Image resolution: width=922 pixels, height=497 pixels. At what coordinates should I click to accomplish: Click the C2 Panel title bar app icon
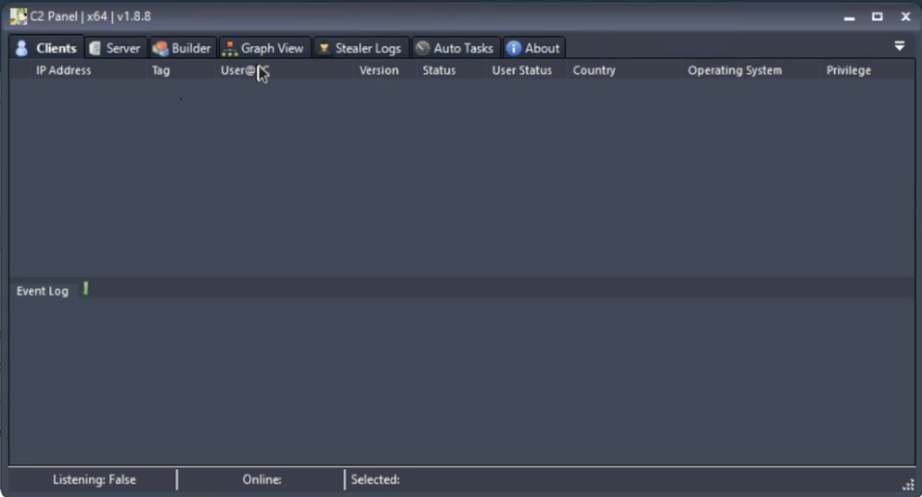pyautogui.click(x=18, y=16)
